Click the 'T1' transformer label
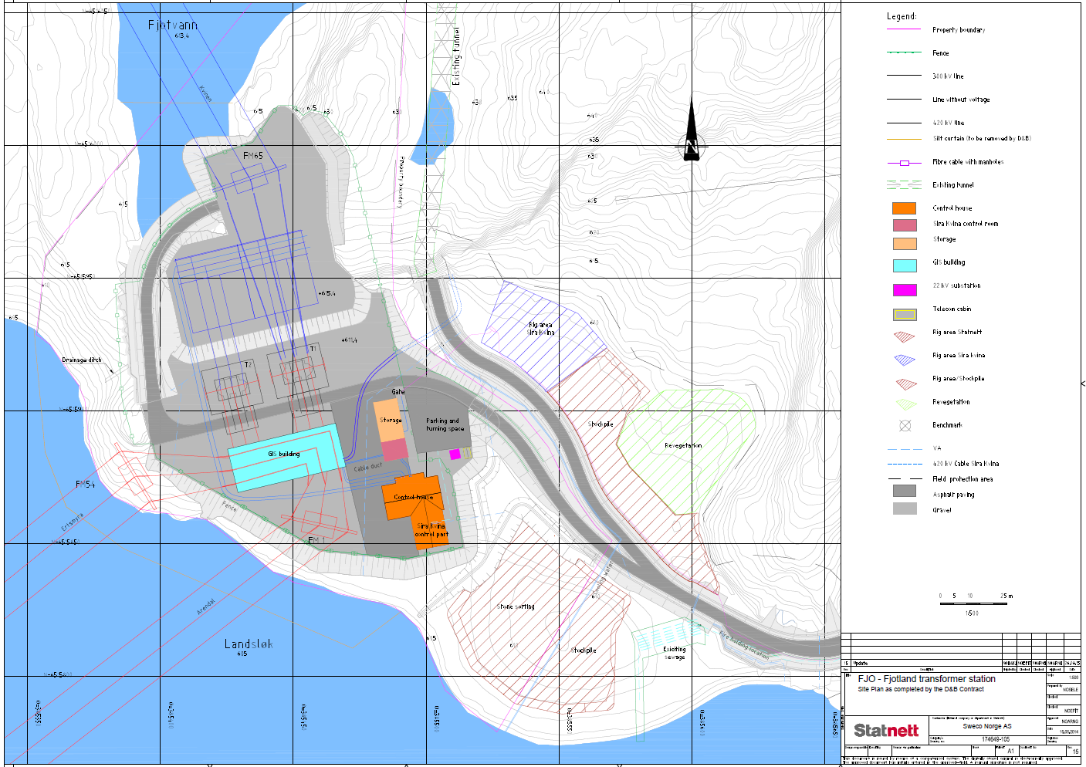This screenshot has width=1086, height=767. pos(313,349)
